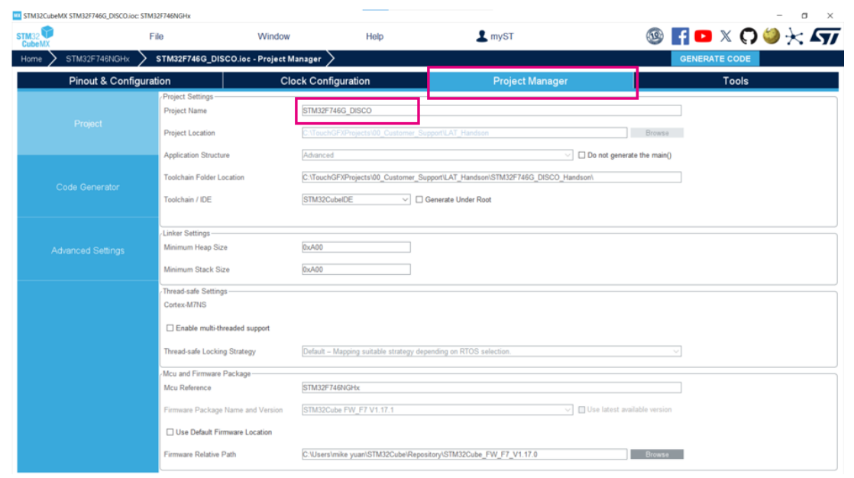Open Advanced Settings side section

click(88, 250)
